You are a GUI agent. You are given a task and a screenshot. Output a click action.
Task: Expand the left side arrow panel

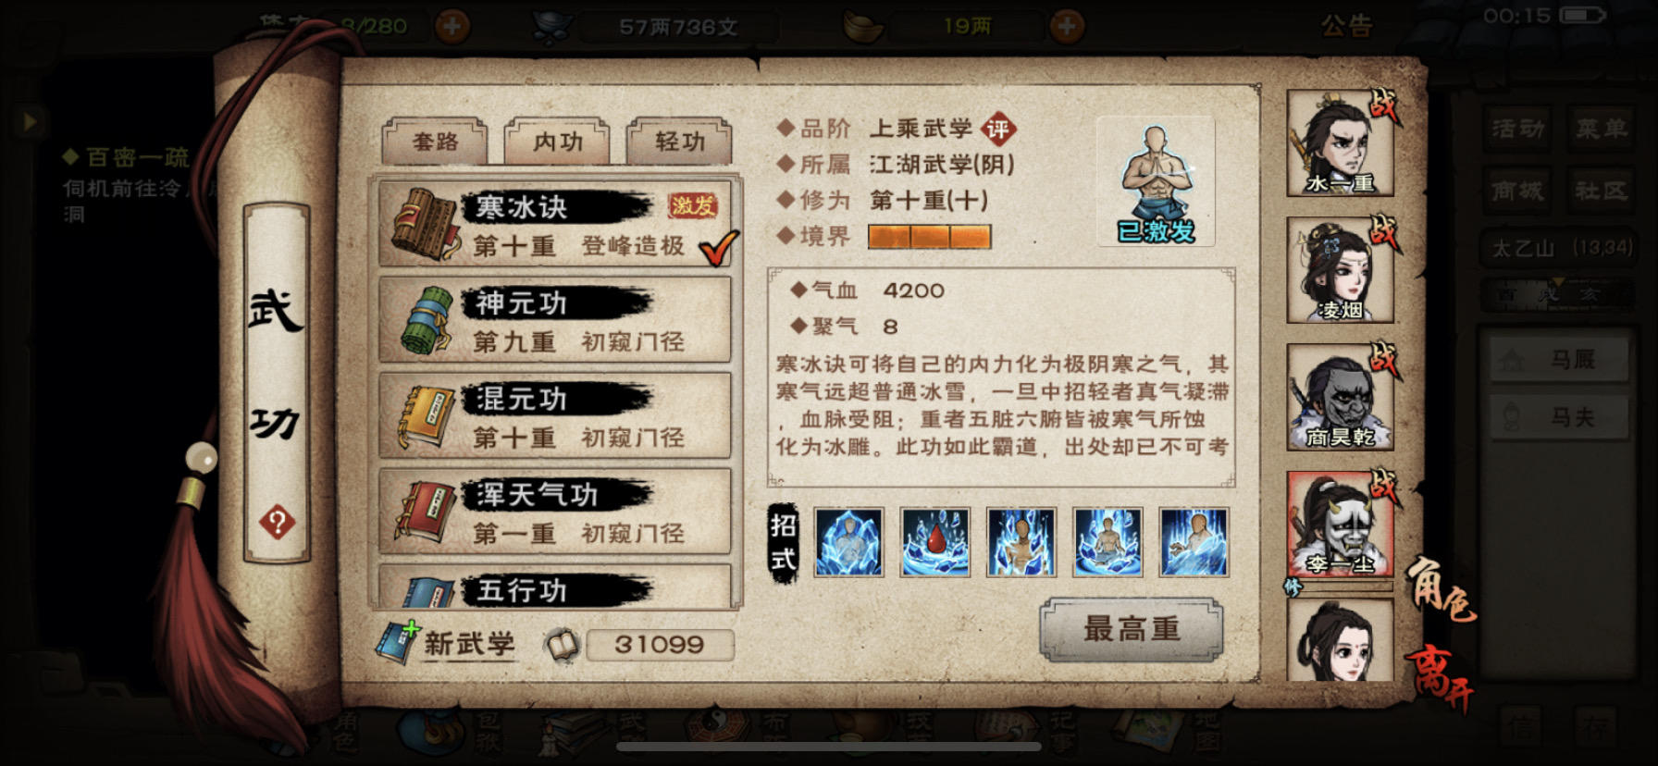[30, 121]
